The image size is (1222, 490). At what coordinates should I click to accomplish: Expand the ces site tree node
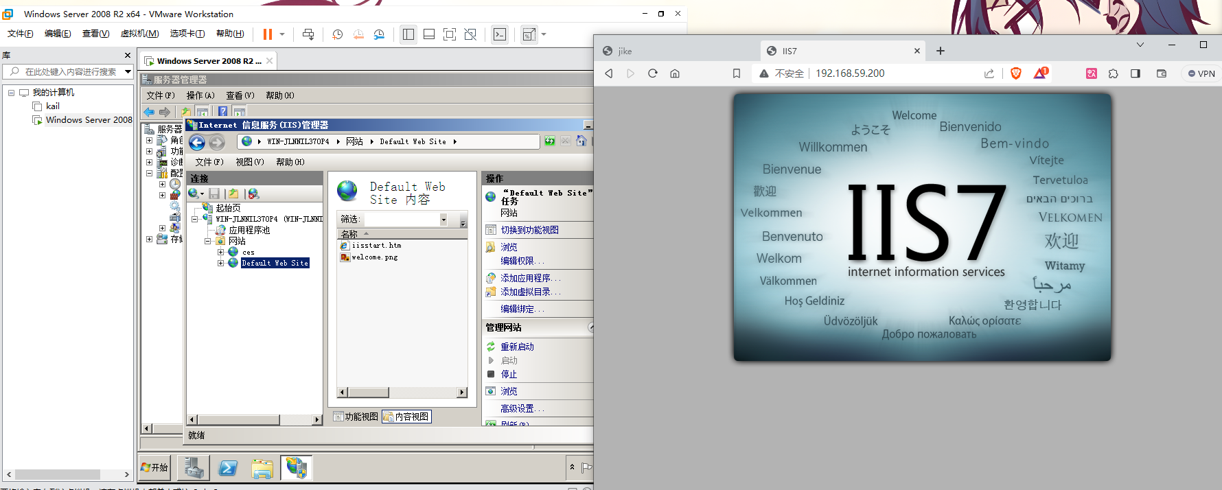(x=221, y=252)
